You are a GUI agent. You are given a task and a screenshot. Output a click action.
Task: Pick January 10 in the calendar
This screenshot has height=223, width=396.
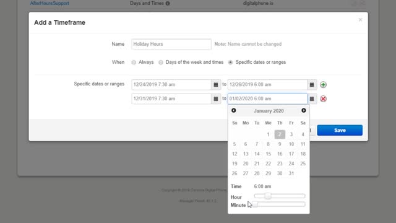pyautogui.click(x=291, y=144)
